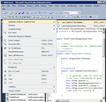
Task: Click the Add New Item toolbar icon
Action: [x=10, y=13]
